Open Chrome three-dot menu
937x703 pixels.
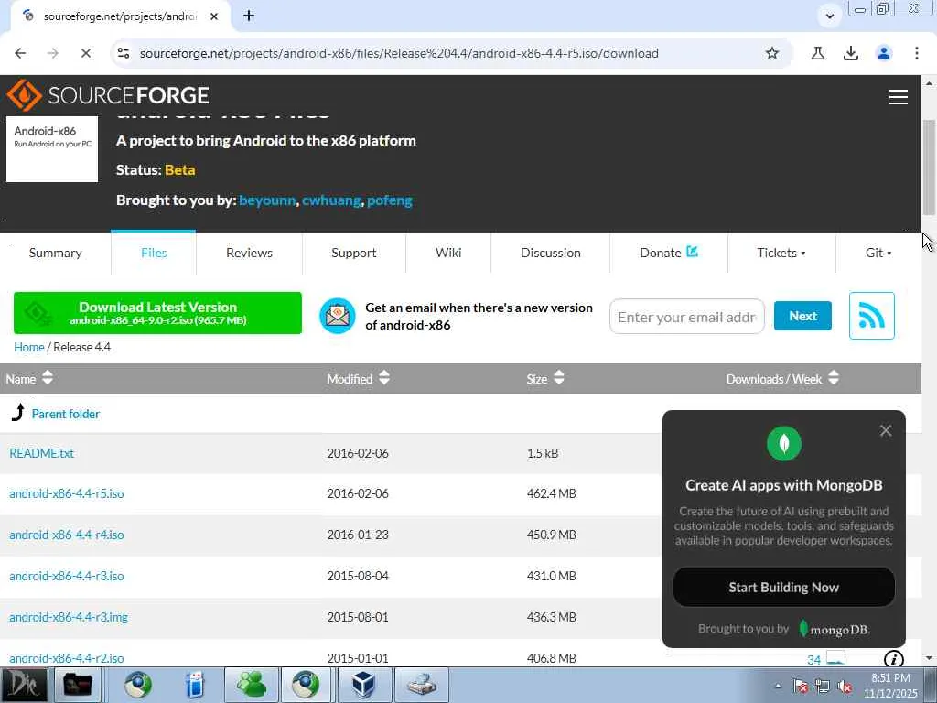[x=917, y=53]
